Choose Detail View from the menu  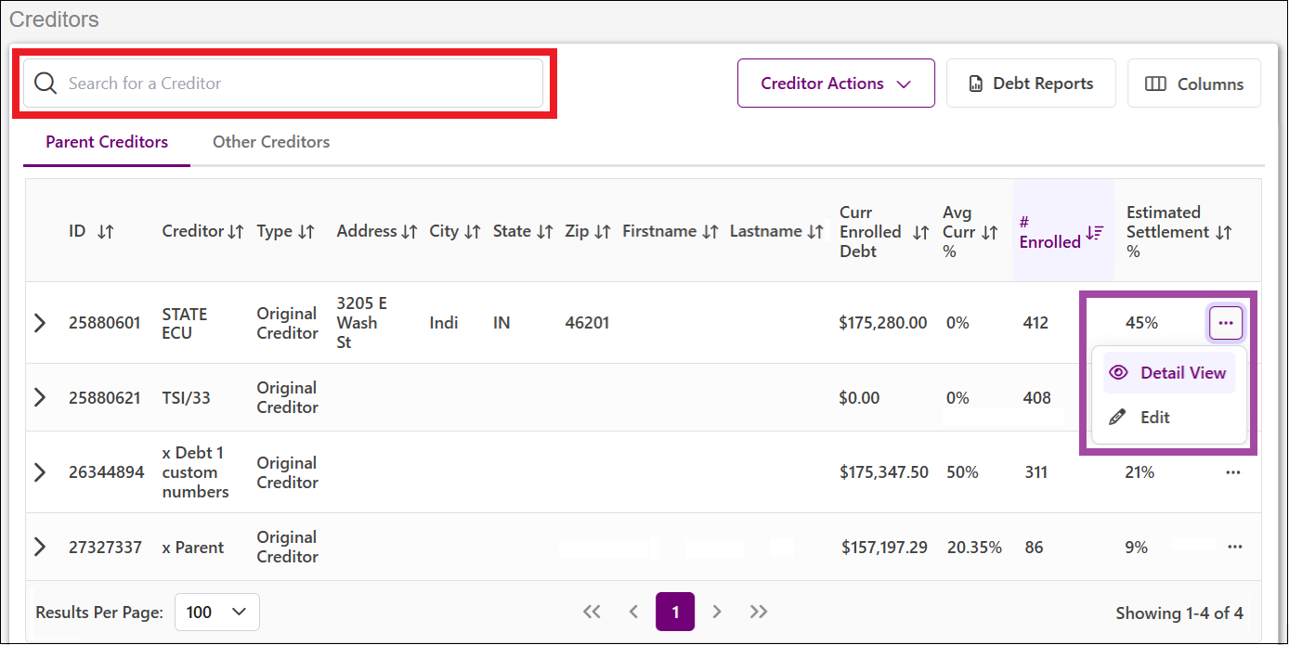point(1169,373)
